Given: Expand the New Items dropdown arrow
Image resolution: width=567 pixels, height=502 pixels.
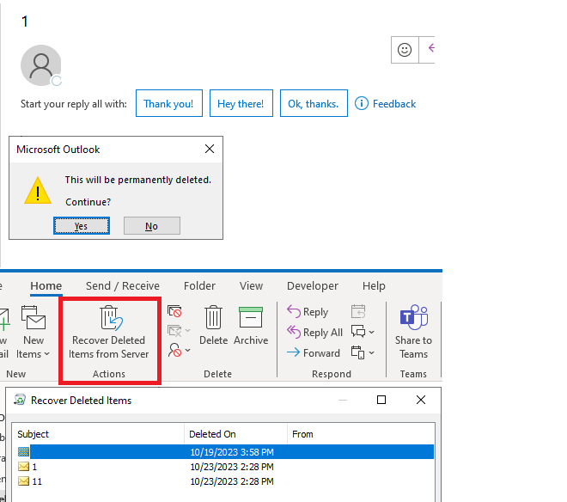Looking at the screenshot, I should (x=46, y=354).
